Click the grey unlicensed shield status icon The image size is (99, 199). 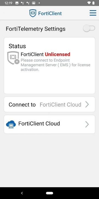[13, 58]
